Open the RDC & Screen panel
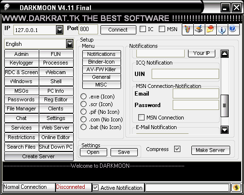The image size is (244, 195). click(22, 72)
